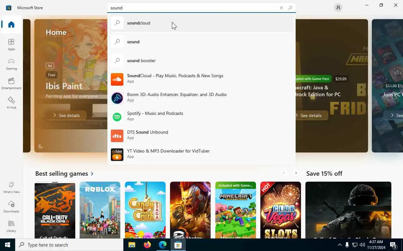Go to the Gaming section
Screen dimensions: 403x251
(11, 64)
